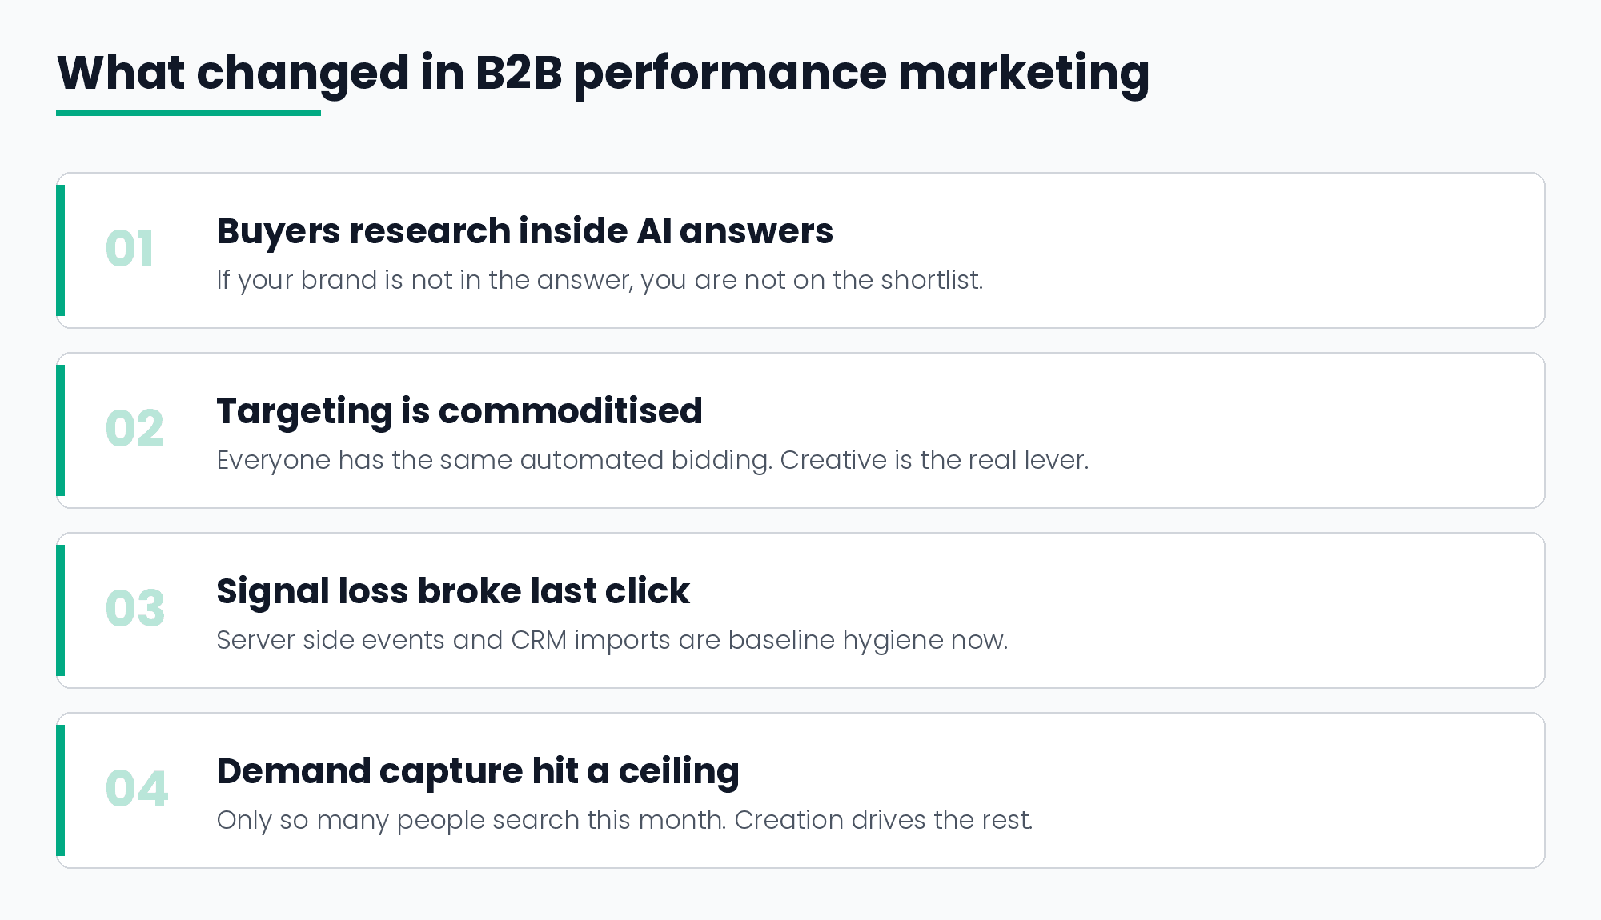Select heading Signal loss broke last click
This screenshot has height=920, width=1601.
tap(453, 592)
